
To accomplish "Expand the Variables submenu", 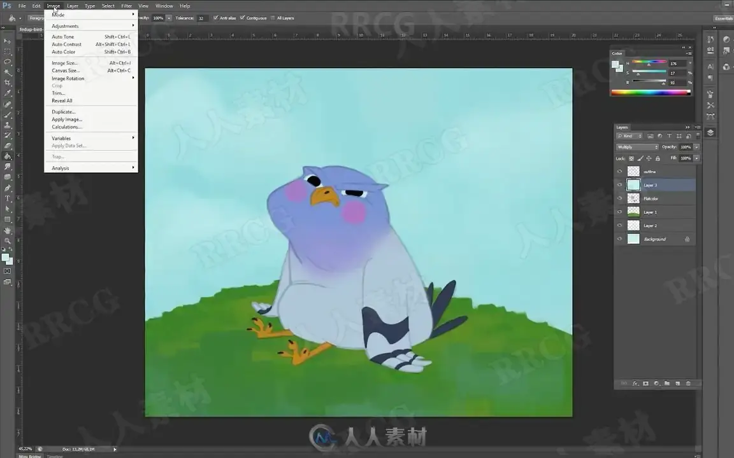I will tap(92, 138).
